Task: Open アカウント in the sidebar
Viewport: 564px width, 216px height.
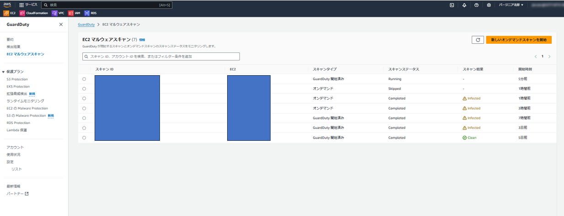Action: coord(15,147)
